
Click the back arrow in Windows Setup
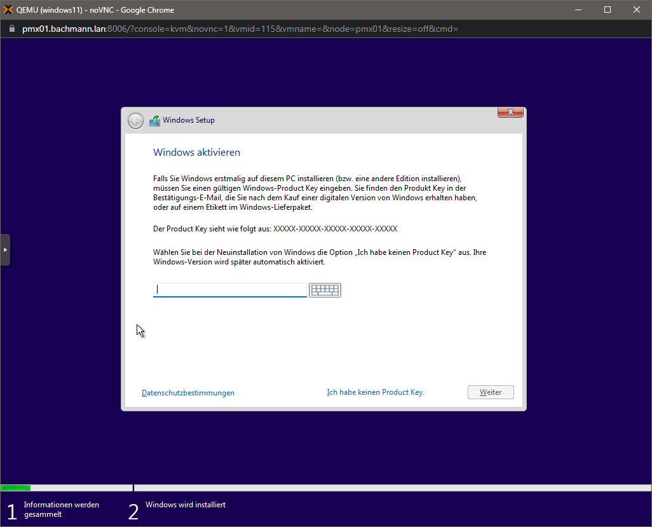pos(135,121)
